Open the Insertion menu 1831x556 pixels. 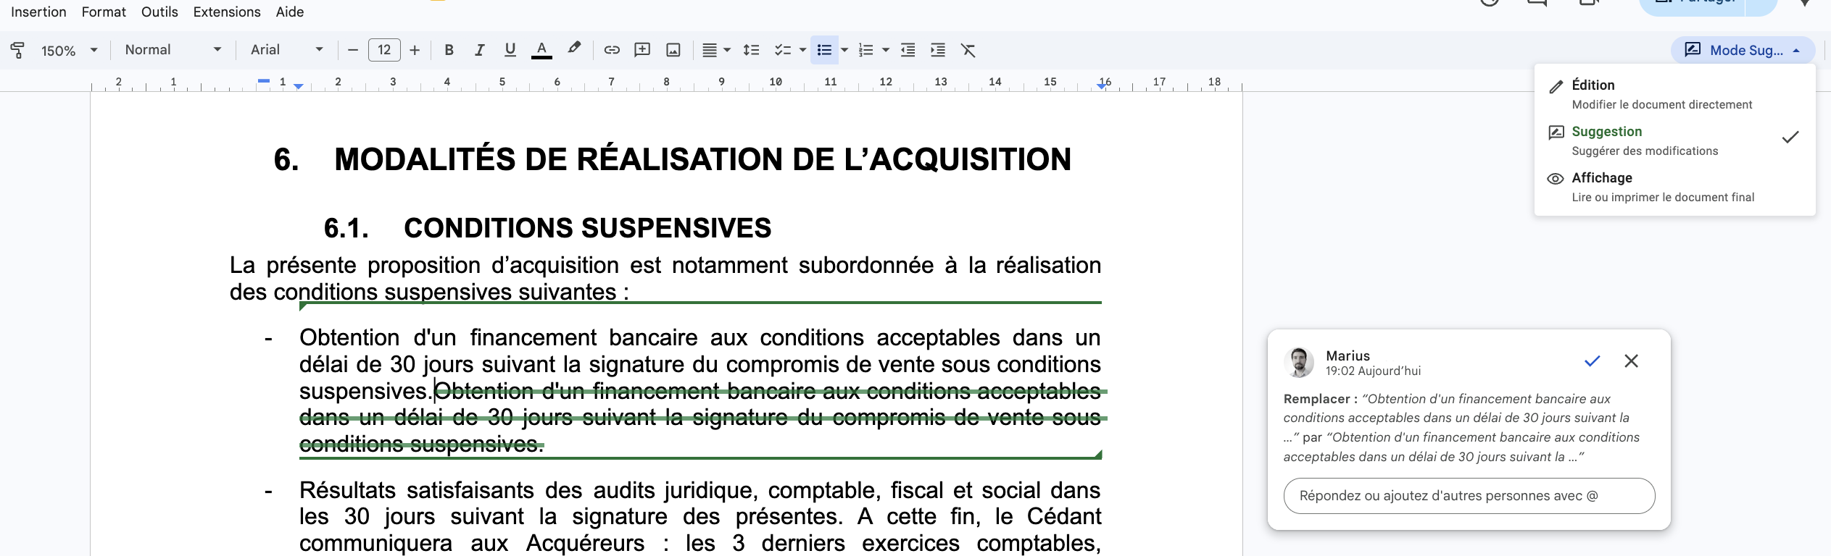tap(38, 12)
